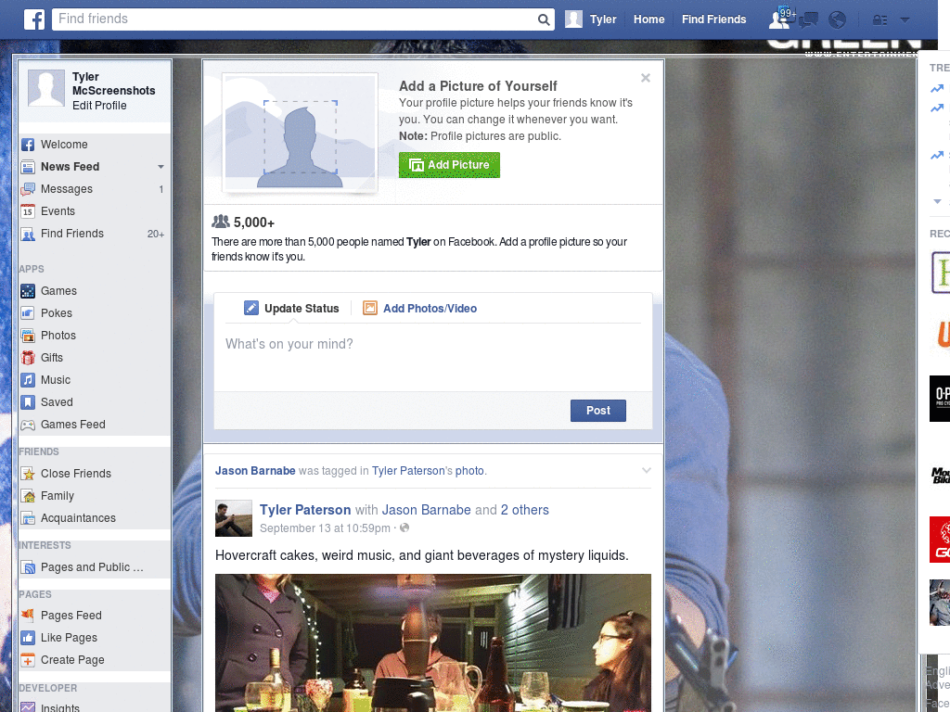Open the September 13 at 10:59pm timestamp
Screen dimensions: 950x712
325,528
